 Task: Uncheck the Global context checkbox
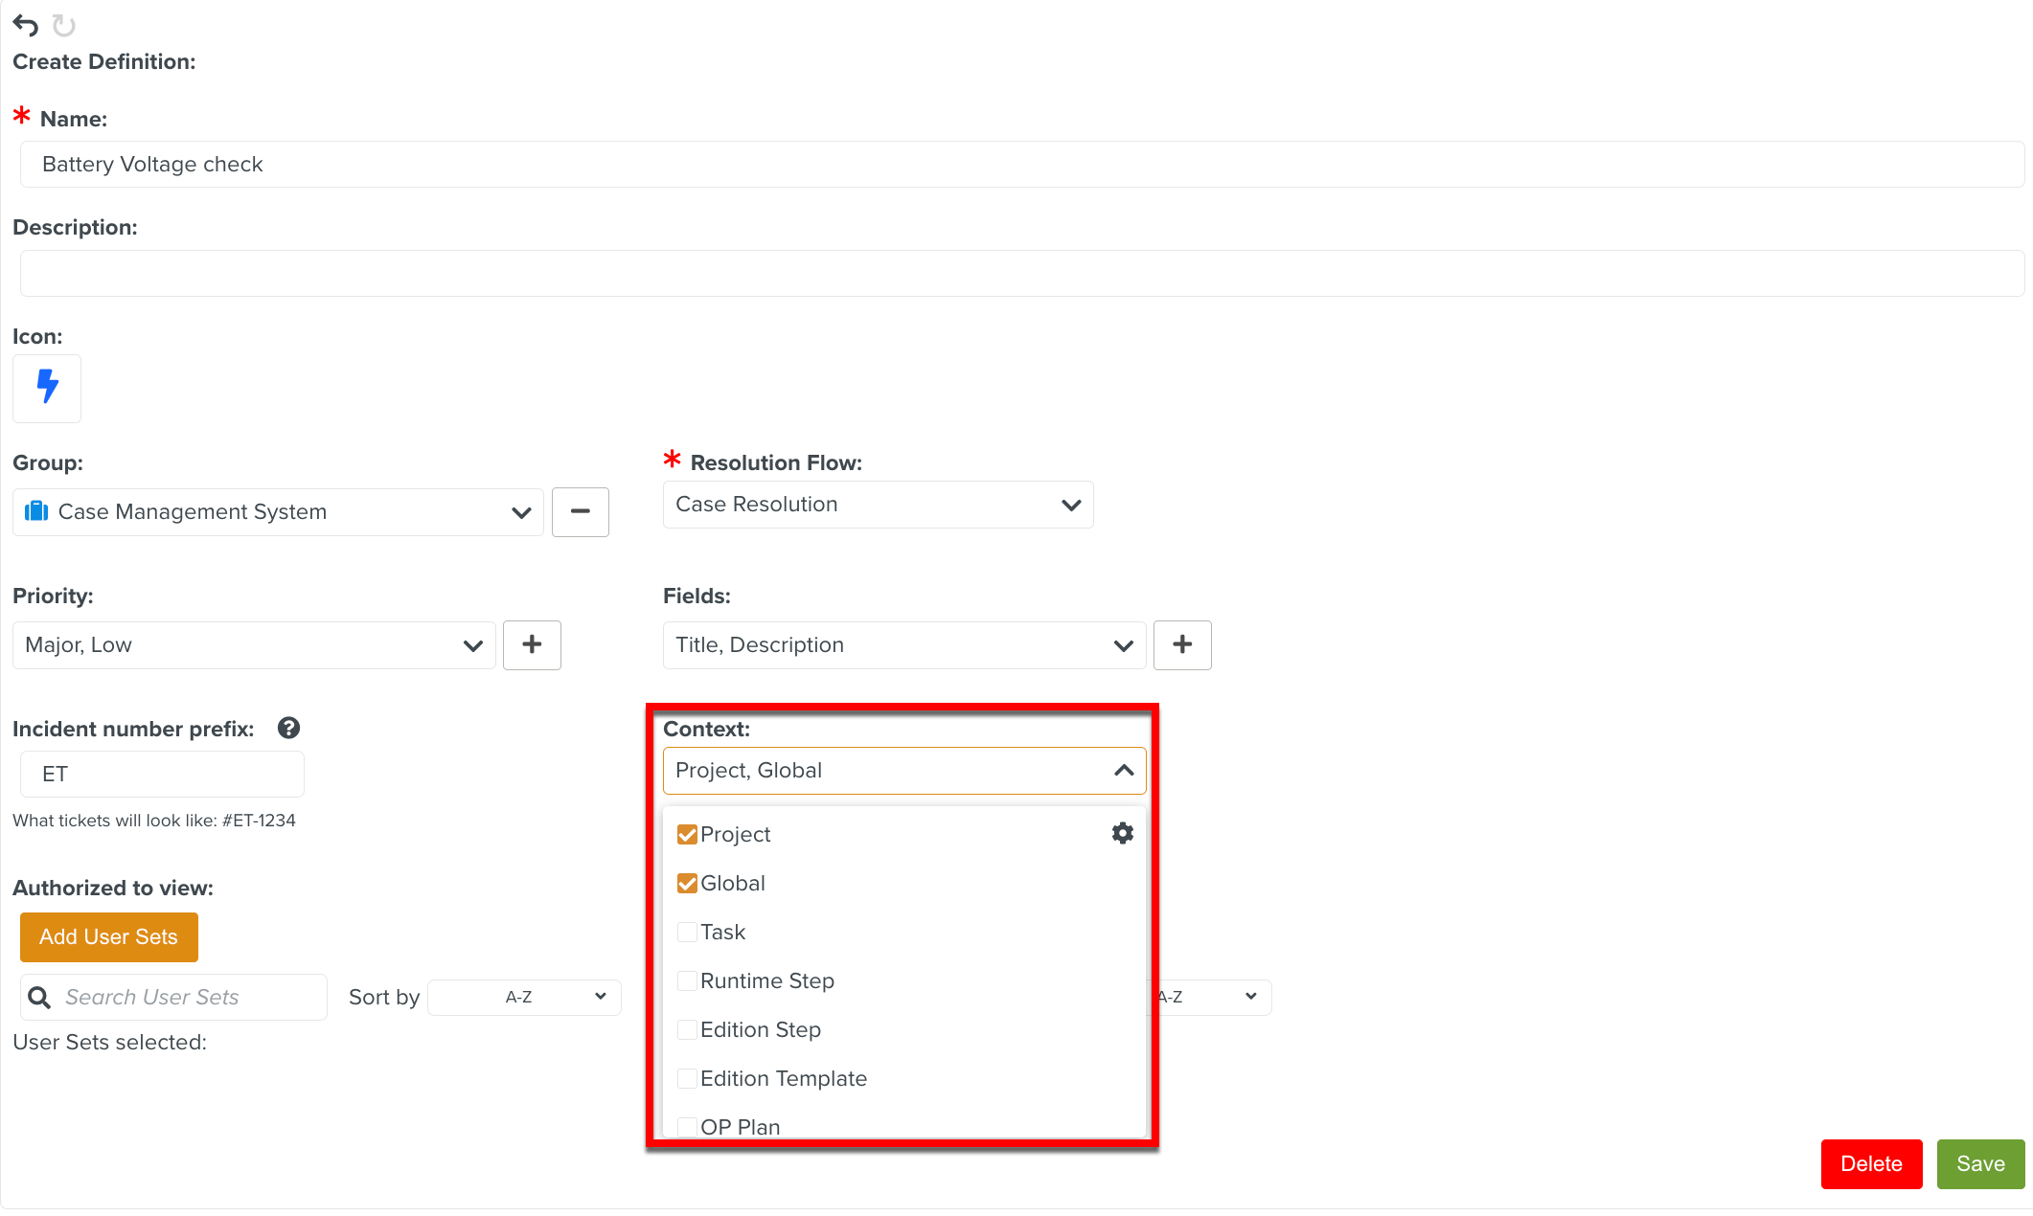point(687,883)
